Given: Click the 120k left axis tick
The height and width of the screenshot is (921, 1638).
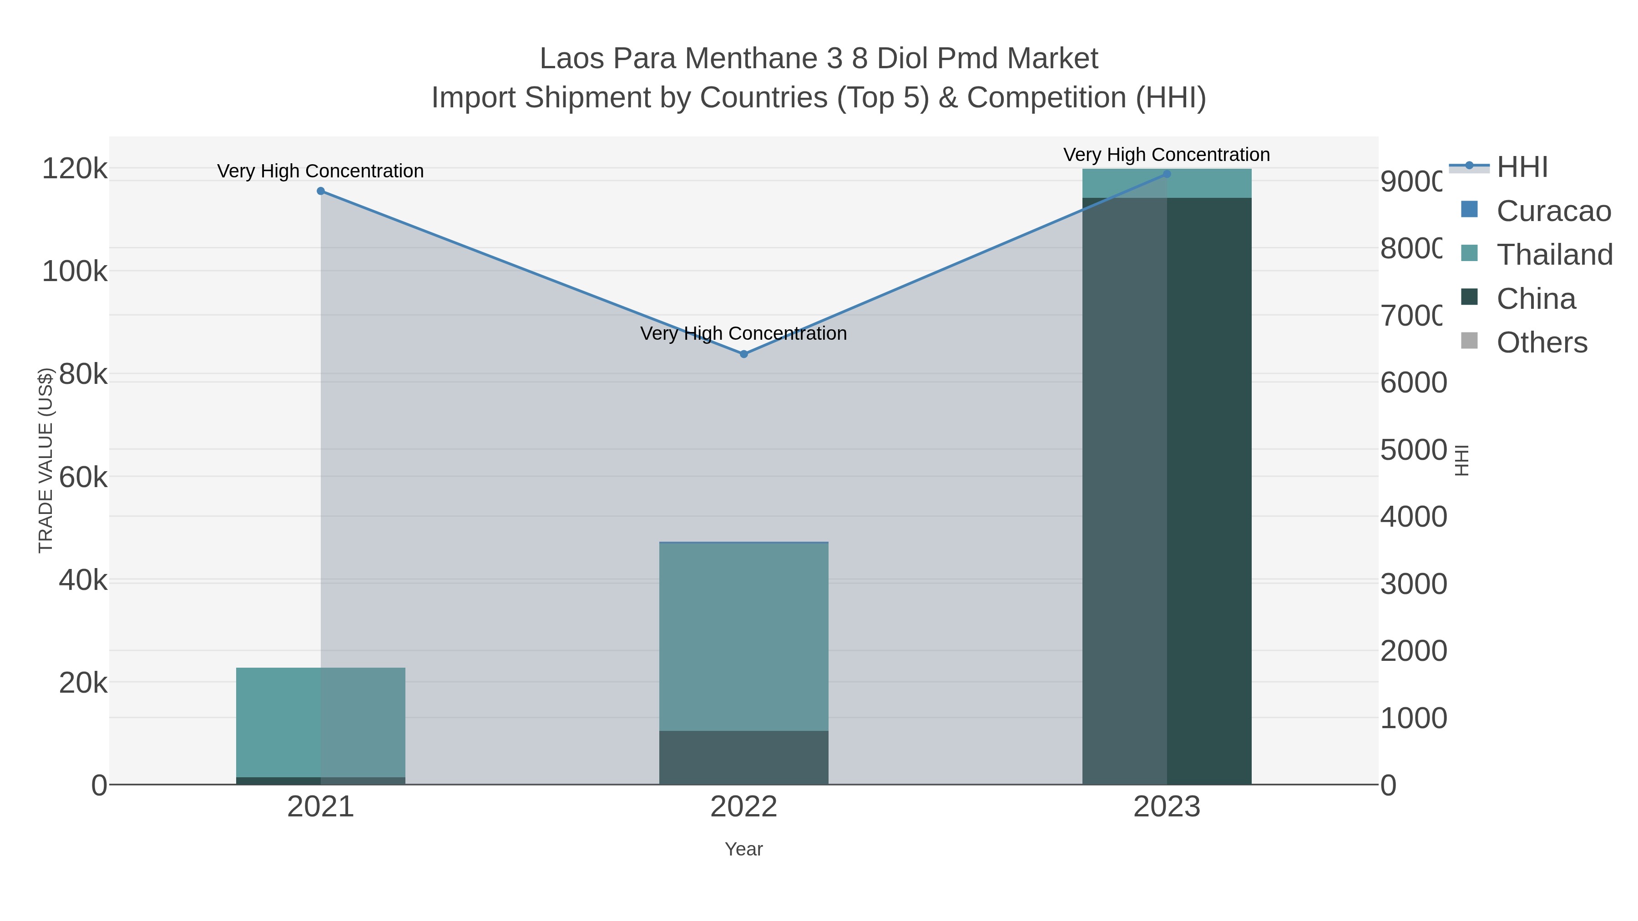Looking at the screenshot, I should click(x=75, y=169).
